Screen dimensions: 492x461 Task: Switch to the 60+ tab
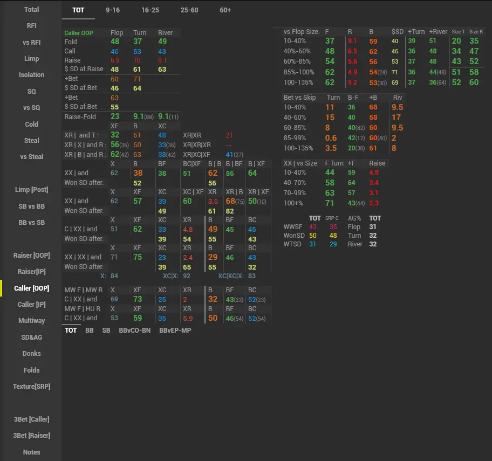pos(225,10)
